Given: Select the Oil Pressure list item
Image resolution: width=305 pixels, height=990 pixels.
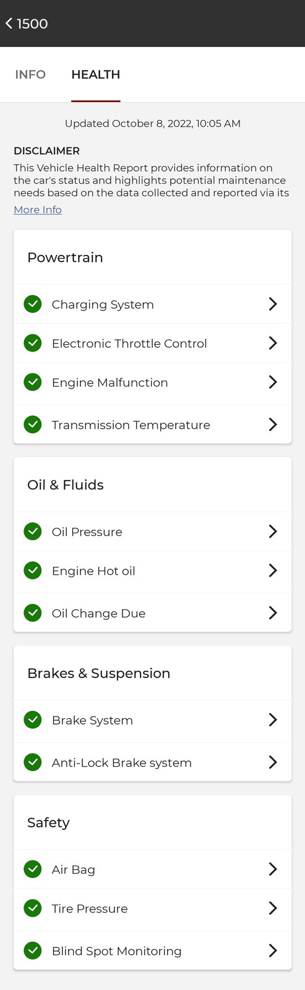Looking at the screenshot, I should 152,532.
